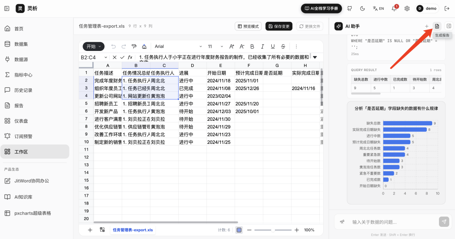Click the logout icon
This screenshot has width=455, height=239.
pyautogui.click(x=447, y=8)
